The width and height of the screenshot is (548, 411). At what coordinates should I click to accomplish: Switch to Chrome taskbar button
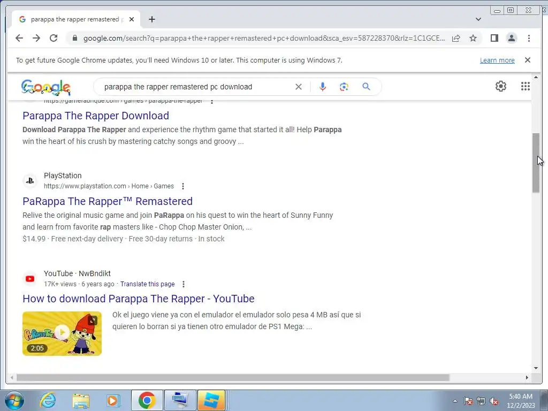click(147, 400)
